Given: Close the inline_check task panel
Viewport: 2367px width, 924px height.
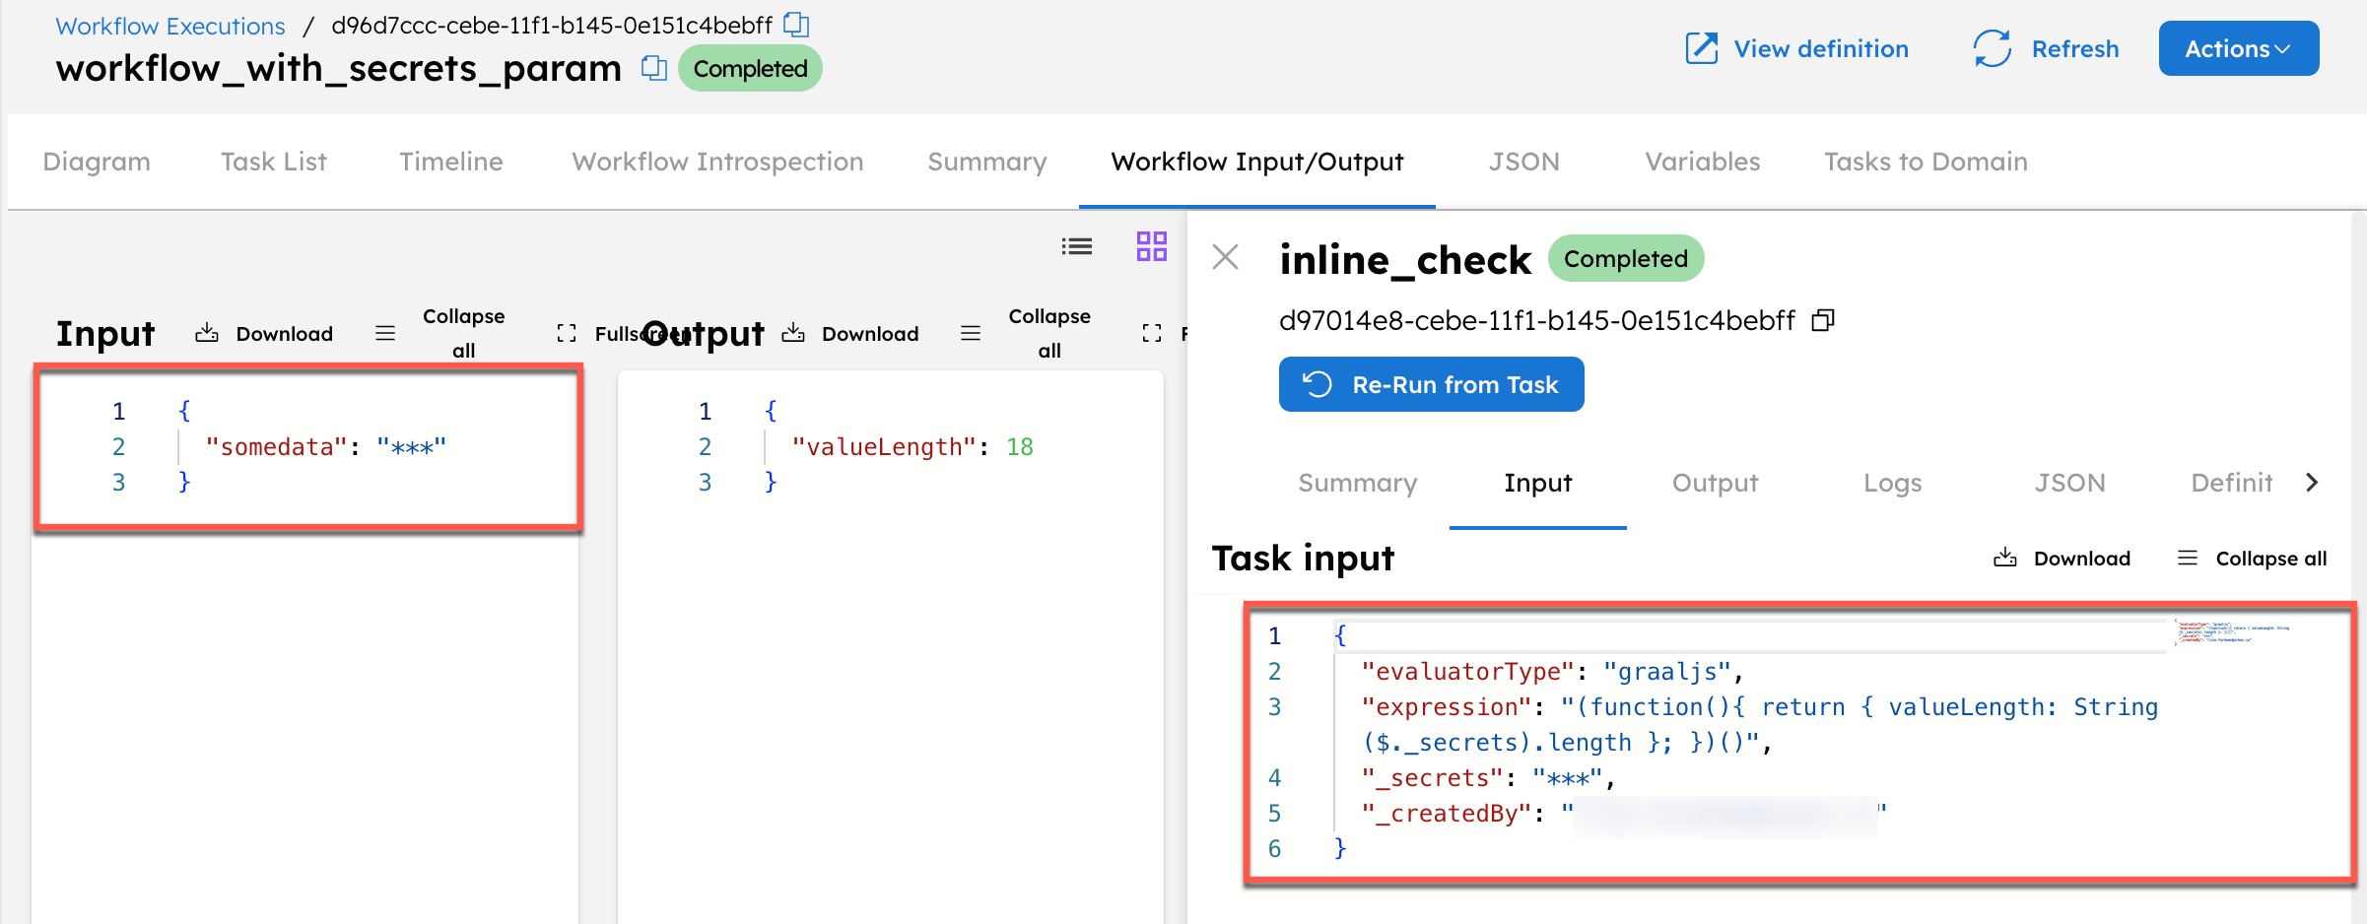Looking at the screenshot, I should [1225, 257].
